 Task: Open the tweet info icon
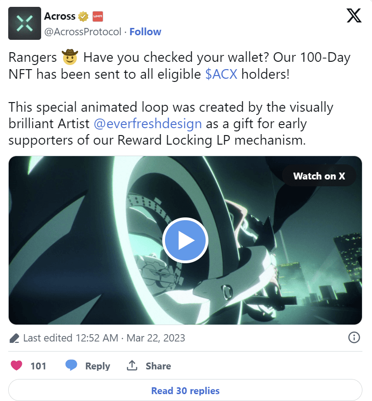click(x=354, y=337)
